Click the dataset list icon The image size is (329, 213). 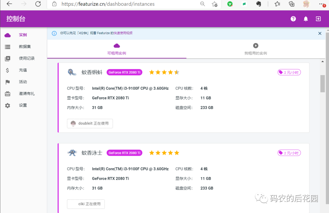click(8, 47)
